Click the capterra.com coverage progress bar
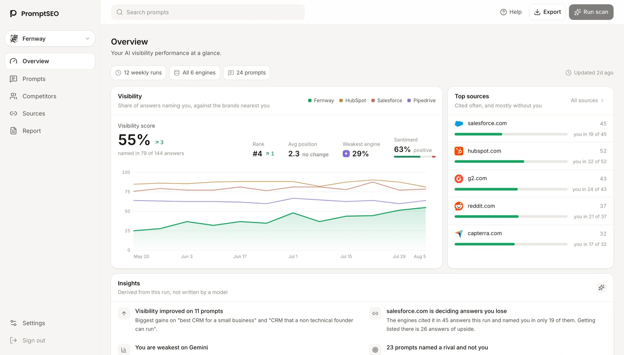 point(511,244)
